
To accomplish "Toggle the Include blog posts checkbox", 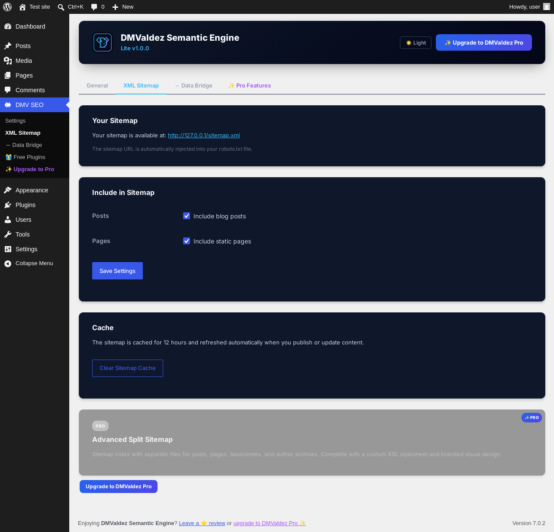I will coord(187,216).
